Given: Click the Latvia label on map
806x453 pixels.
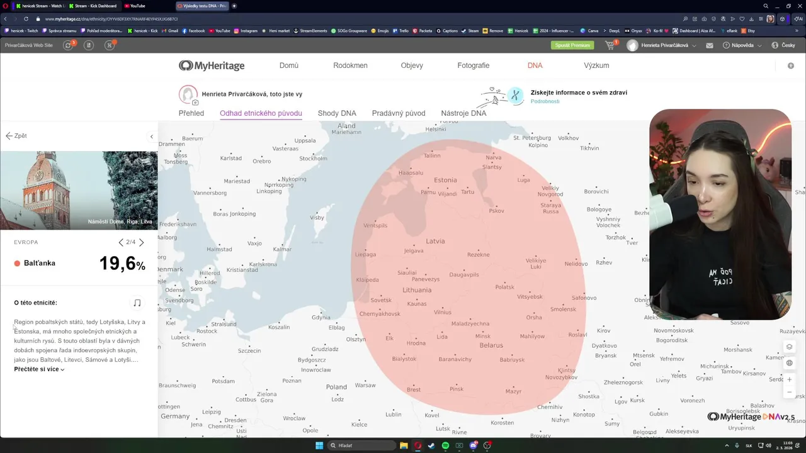Looking at the screenshot, I should 435,241.
